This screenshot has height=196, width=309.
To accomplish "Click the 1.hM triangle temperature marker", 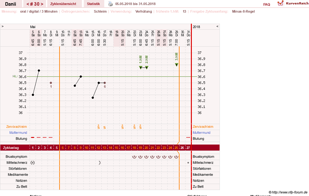I will 140,68.
